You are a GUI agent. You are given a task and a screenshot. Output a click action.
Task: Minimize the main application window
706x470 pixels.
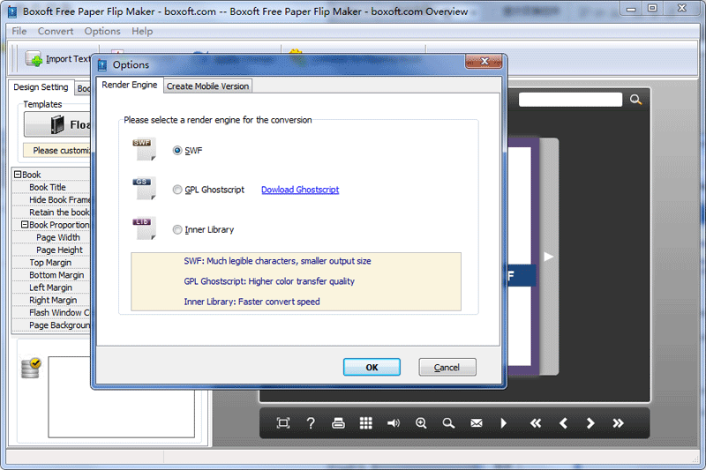(631, 8)
